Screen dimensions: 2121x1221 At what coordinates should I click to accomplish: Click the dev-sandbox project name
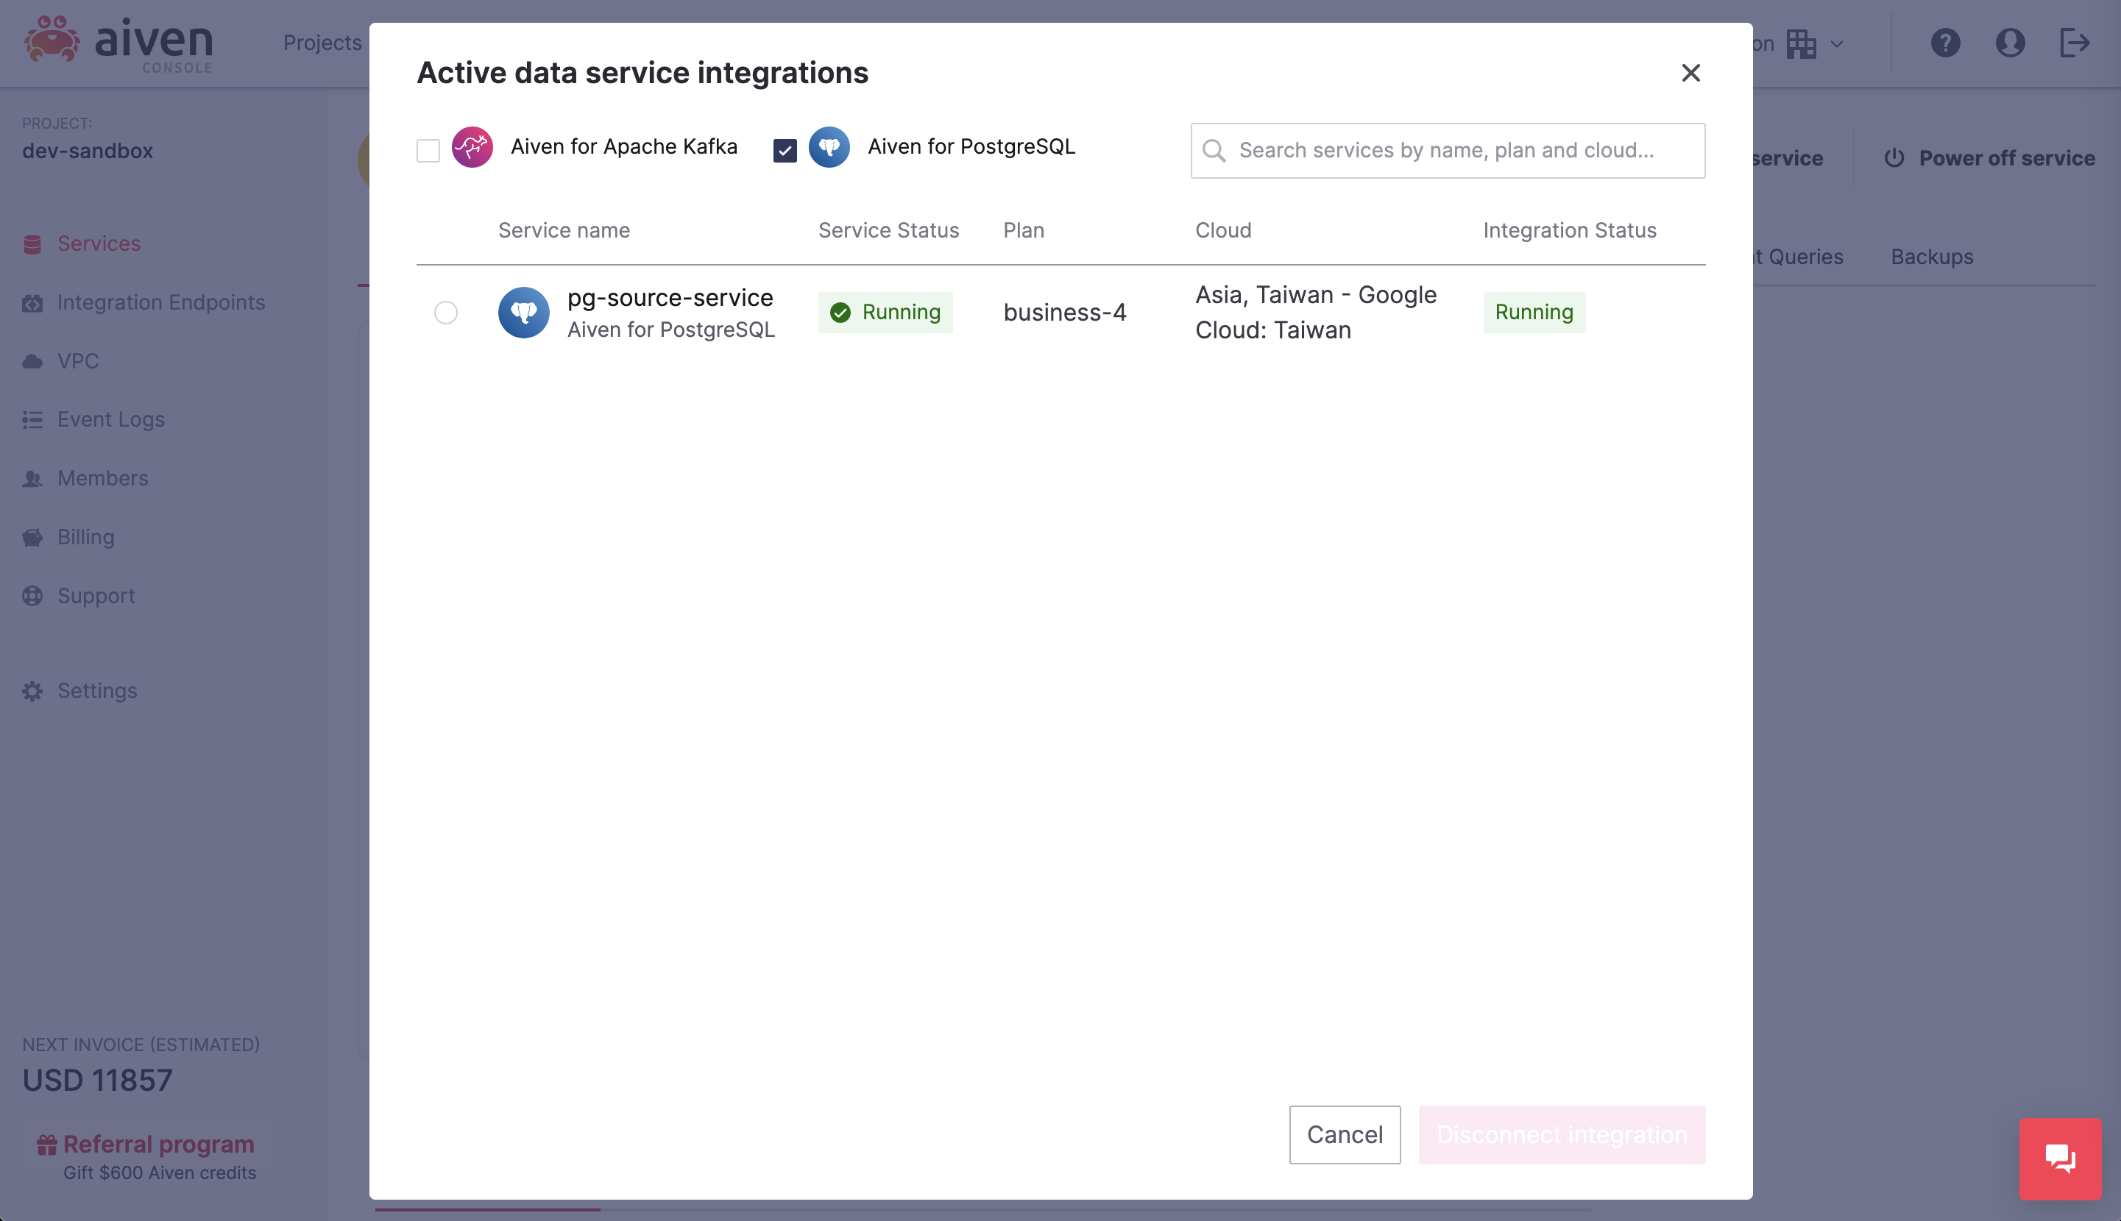tap(88, 151)
